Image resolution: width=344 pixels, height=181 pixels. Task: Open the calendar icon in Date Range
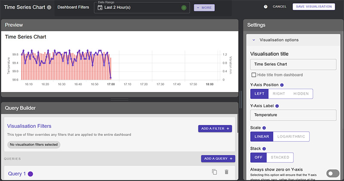click(x=100, y=7)
